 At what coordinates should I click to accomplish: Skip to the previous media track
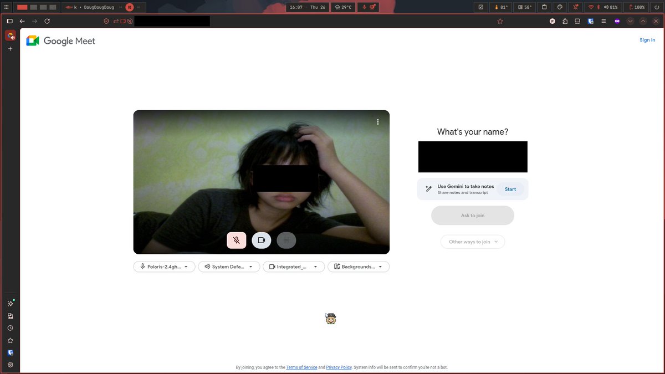(x=120, y=7)
